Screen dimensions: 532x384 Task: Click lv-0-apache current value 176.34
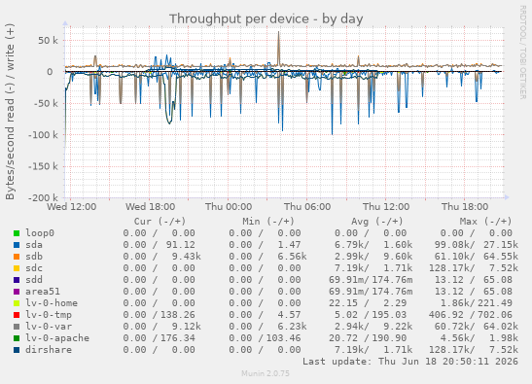point(178,338)
